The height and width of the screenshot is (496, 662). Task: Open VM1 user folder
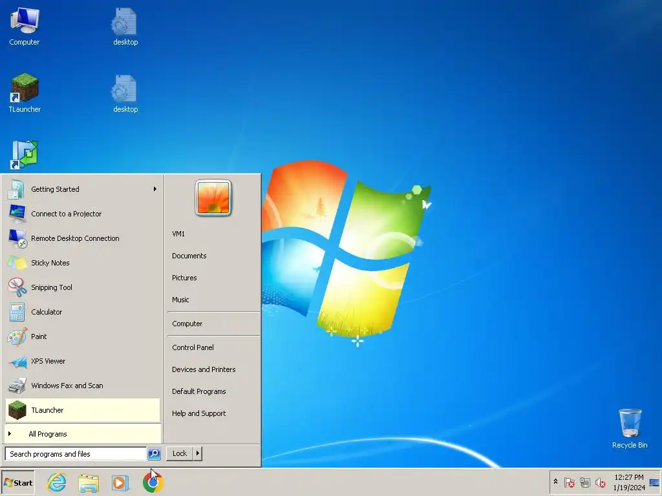tap(178, 234)
